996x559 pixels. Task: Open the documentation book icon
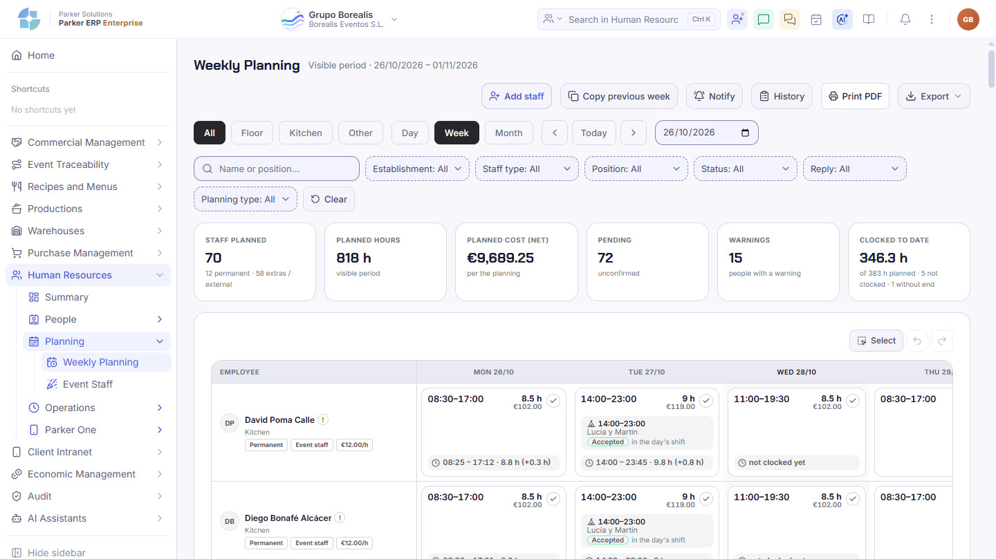[869, 19]
